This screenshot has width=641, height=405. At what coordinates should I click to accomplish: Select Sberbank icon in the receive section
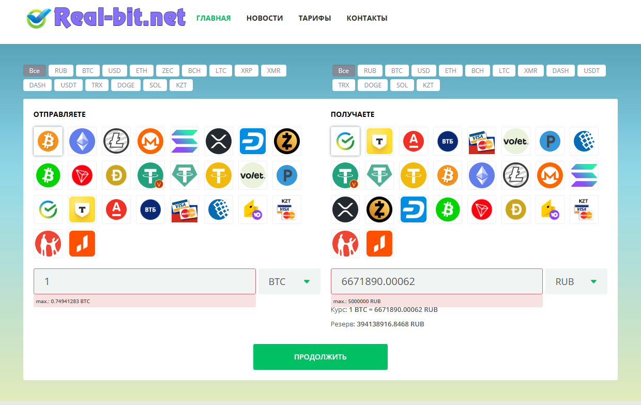345,141
